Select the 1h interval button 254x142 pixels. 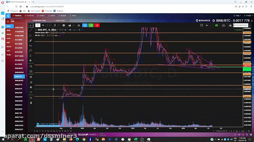point(43,25)
